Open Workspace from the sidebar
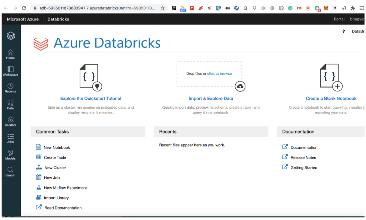The image size is (366, 220). (x=10, y=71)
